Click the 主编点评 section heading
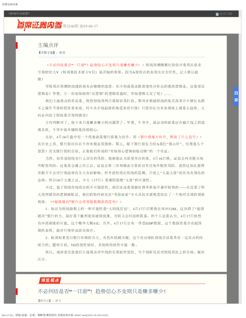Screen dimensions: 246x318 48,45
